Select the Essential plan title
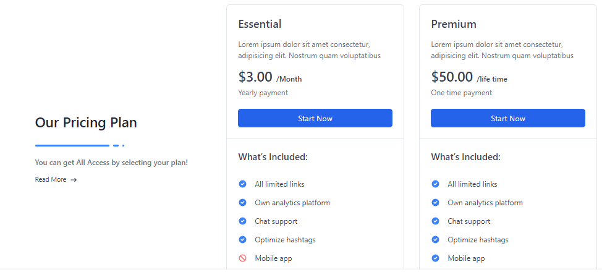602x272 pixels. pos(260,24)
